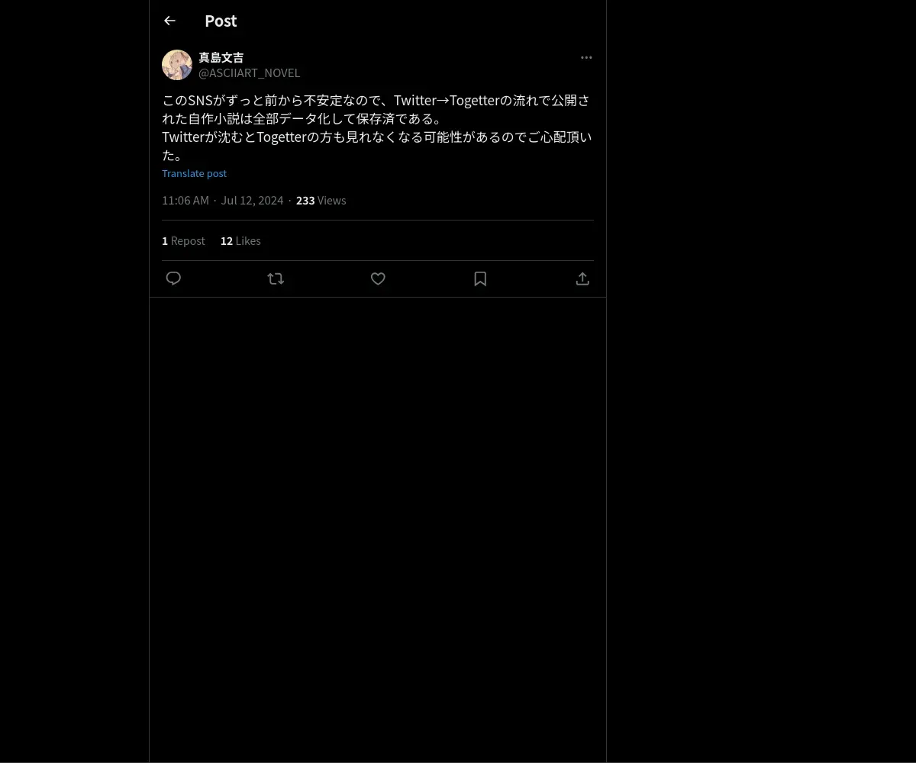Open the @ASCIIART_NOVEL handle

tap(250, 72)
